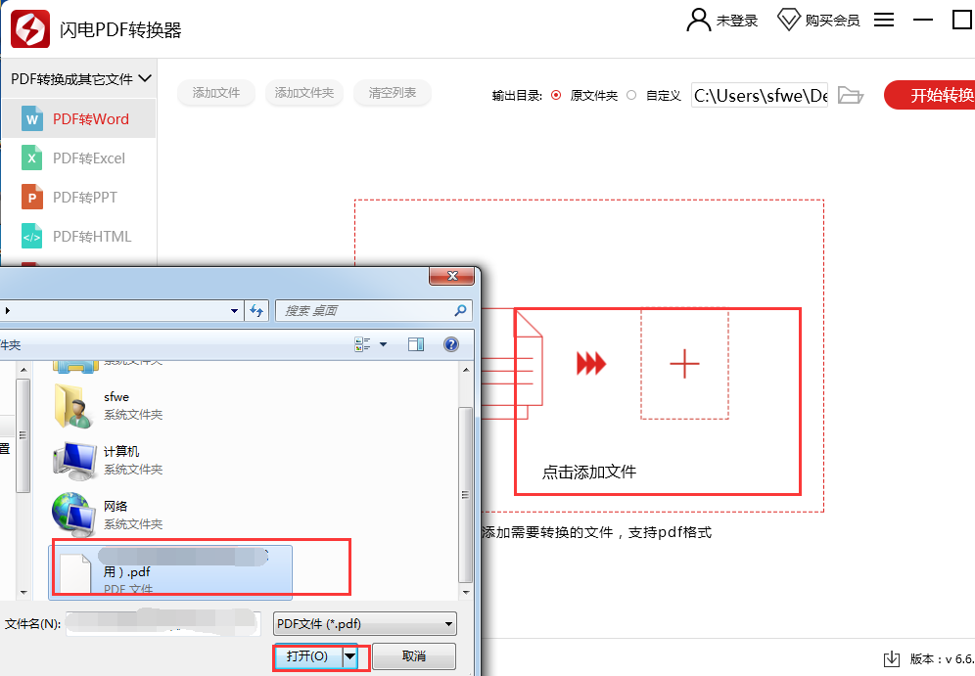Click file list scrollbar down arrow

tap(466, 593)
